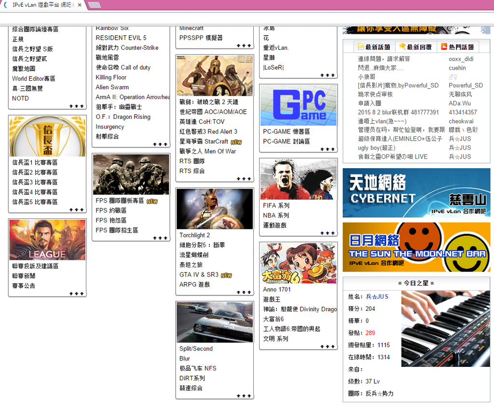
Task: Click triple arrows below 競速綜合
Action: click(244, 396)
